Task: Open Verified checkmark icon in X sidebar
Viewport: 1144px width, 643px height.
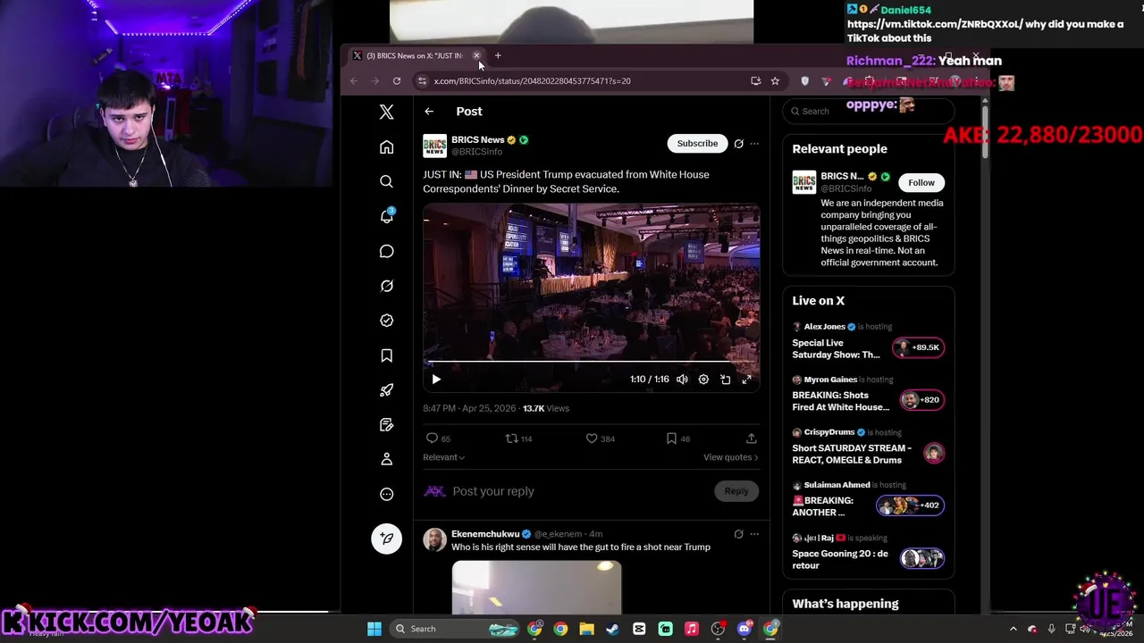Action: (386, 321)
